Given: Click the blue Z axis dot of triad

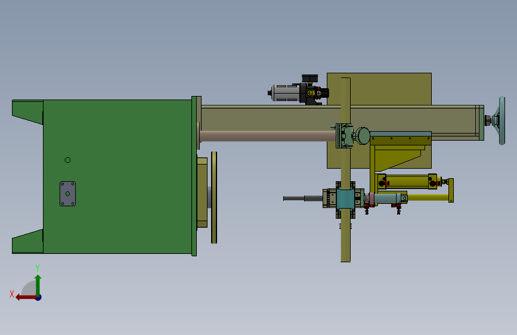Looking at the screenshot, I should [x=39, y=297].
